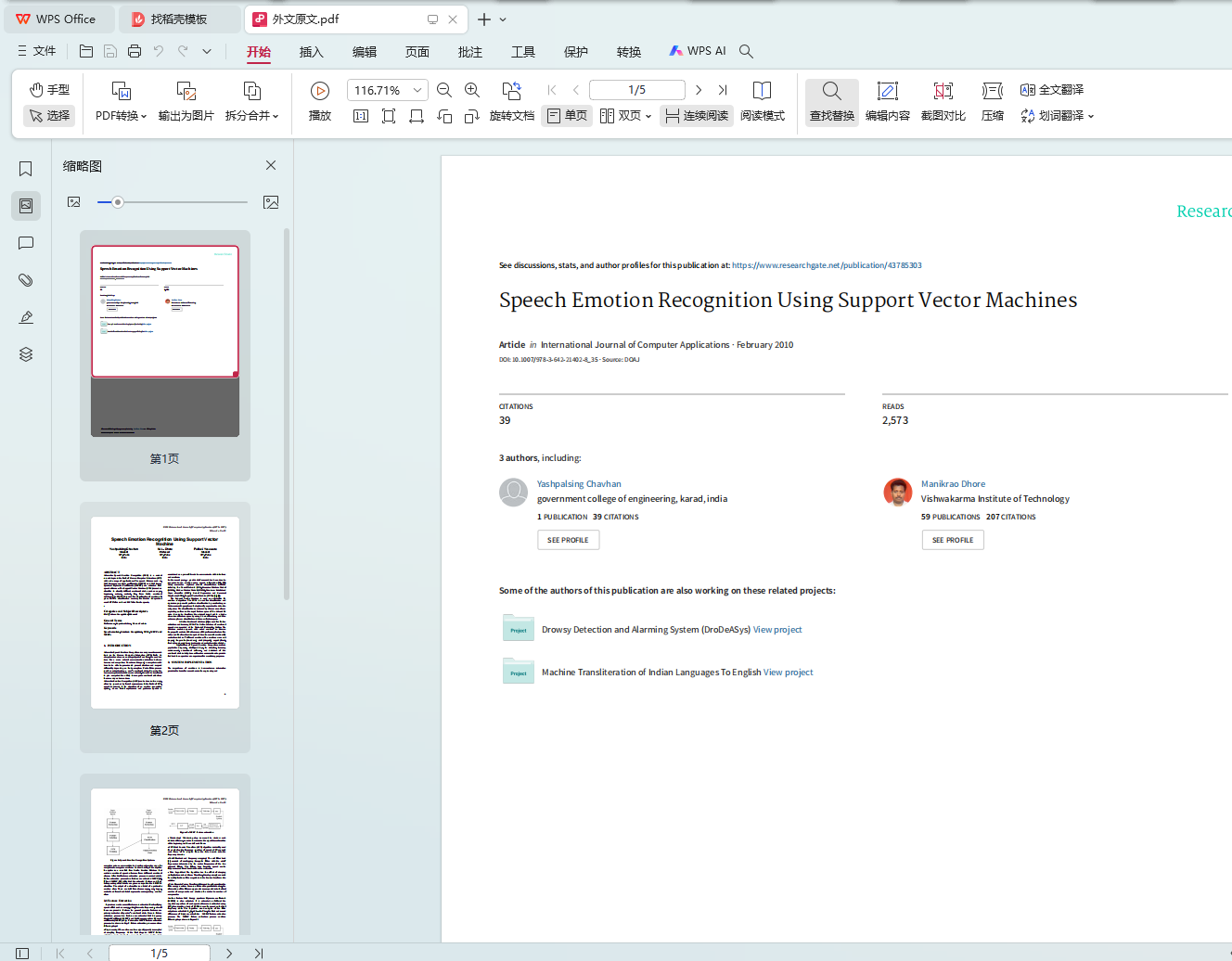Click the Find and Replace magnifier icon
The image size is (1232, 961).
pos(831,91)
